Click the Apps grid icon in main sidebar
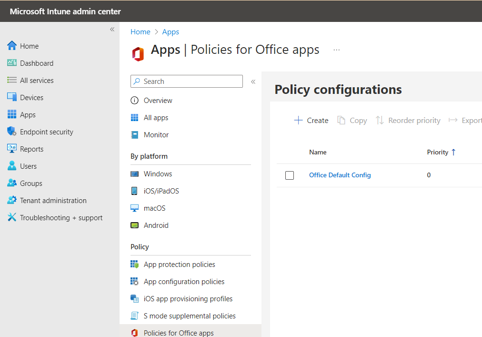The height and width of the screenshot is (337, 482). 12,114
